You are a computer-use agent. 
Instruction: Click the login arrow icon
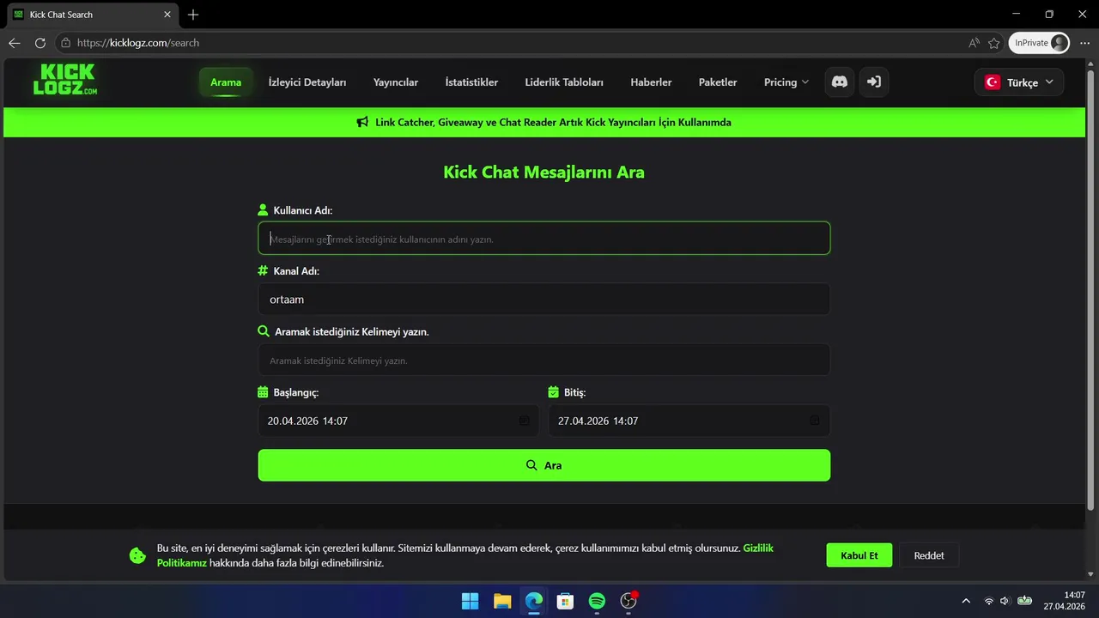pos(874,82)
